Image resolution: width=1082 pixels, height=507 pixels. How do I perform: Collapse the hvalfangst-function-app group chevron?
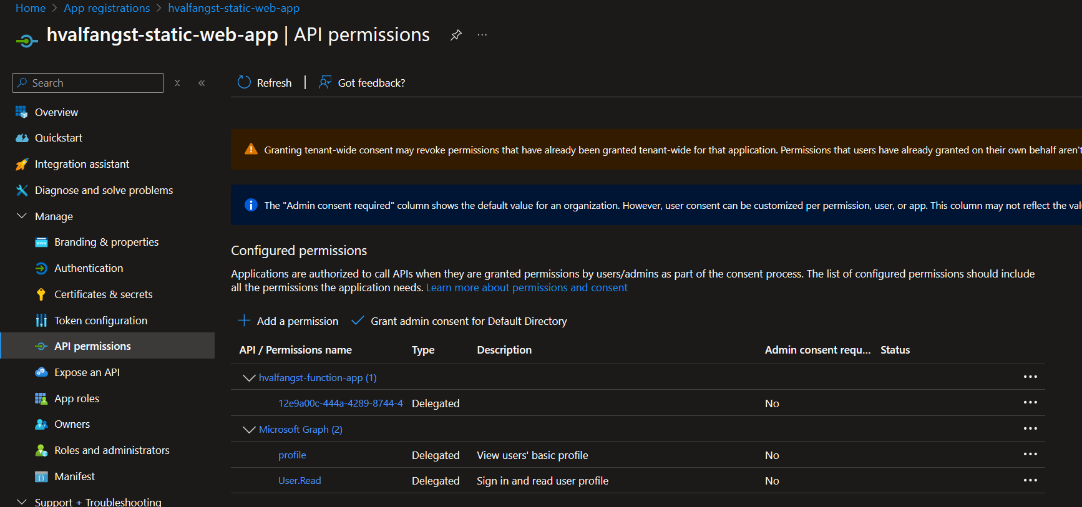[249, 378]
